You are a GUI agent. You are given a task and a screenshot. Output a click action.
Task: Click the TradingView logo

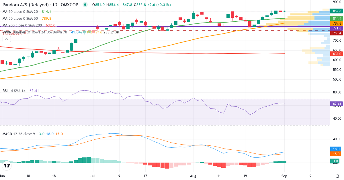coord(7,165)
